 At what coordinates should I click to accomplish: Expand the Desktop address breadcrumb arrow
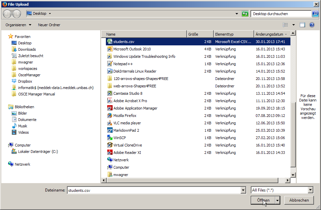50,14
